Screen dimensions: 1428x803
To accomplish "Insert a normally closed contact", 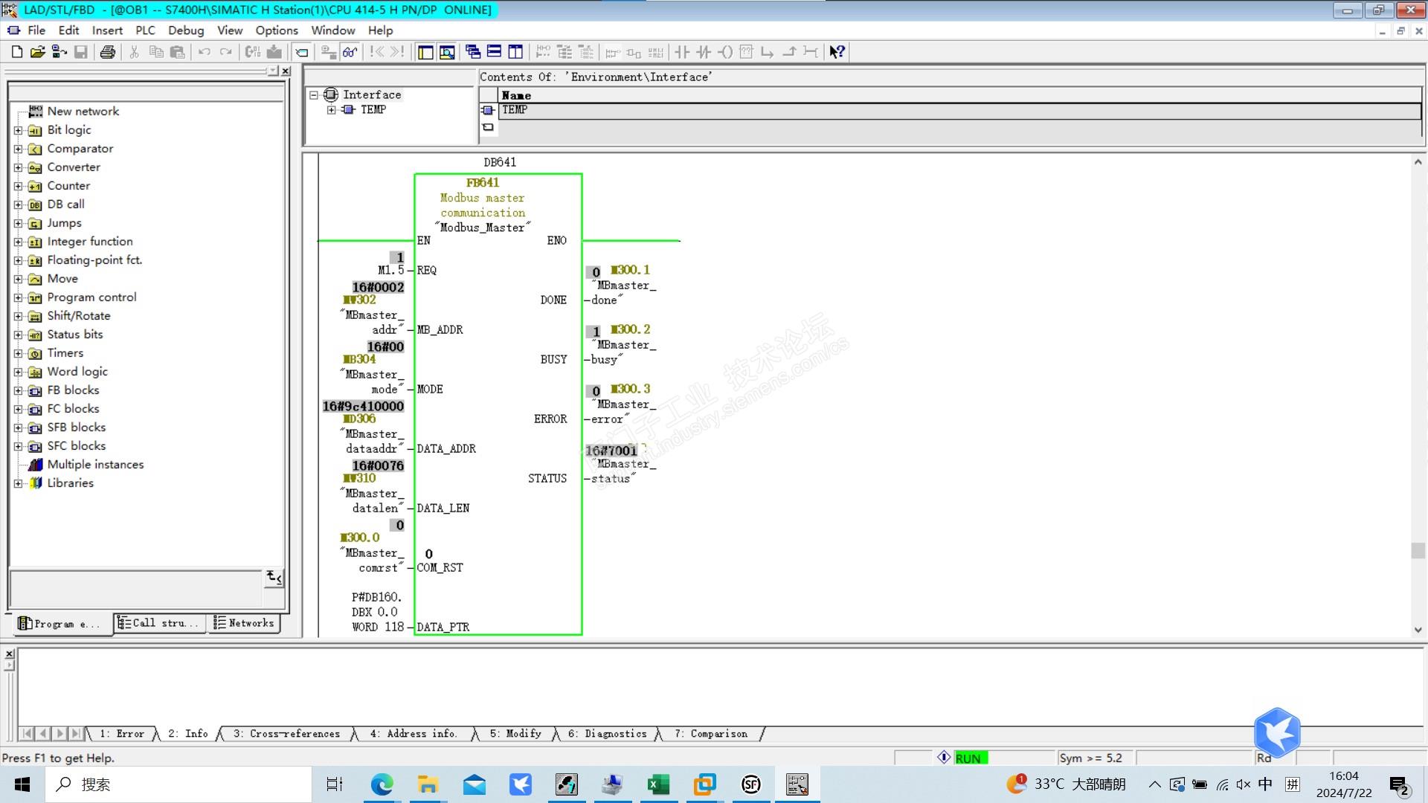I will pyautogui.click(x=704, y=52).
